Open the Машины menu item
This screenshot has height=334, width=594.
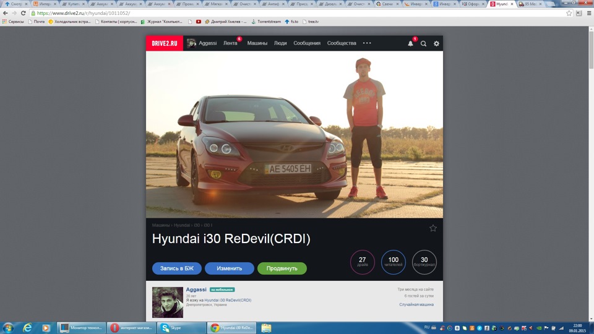[x=257, y=43]
